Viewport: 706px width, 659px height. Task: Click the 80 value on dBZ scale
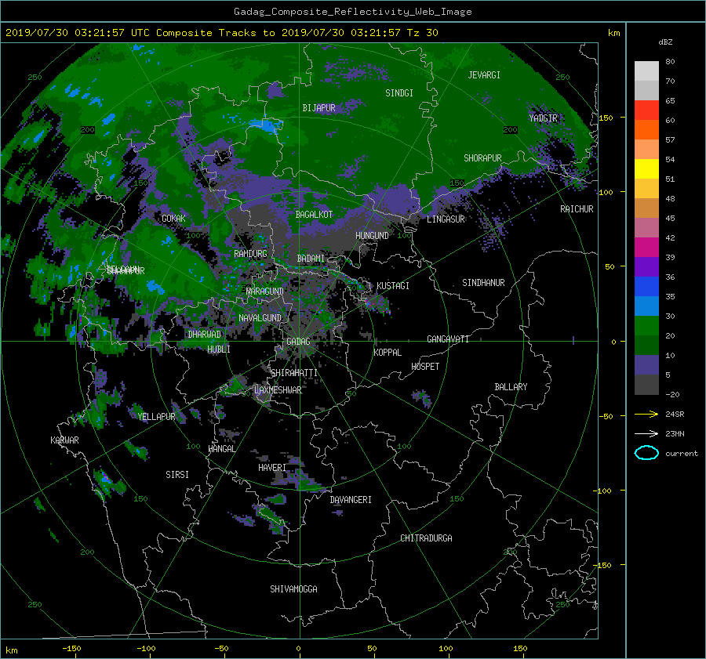tap(670, 61)
